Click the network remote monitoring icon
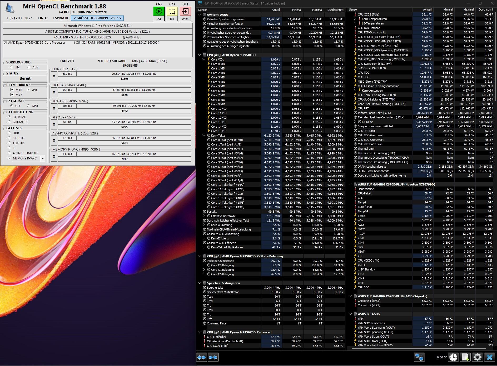 pos(419,357)
